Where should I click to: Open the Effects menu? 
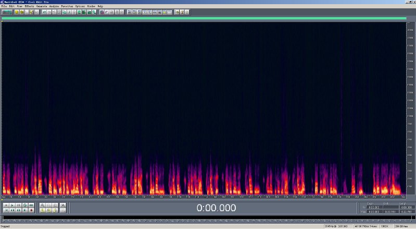click(29, 6)
